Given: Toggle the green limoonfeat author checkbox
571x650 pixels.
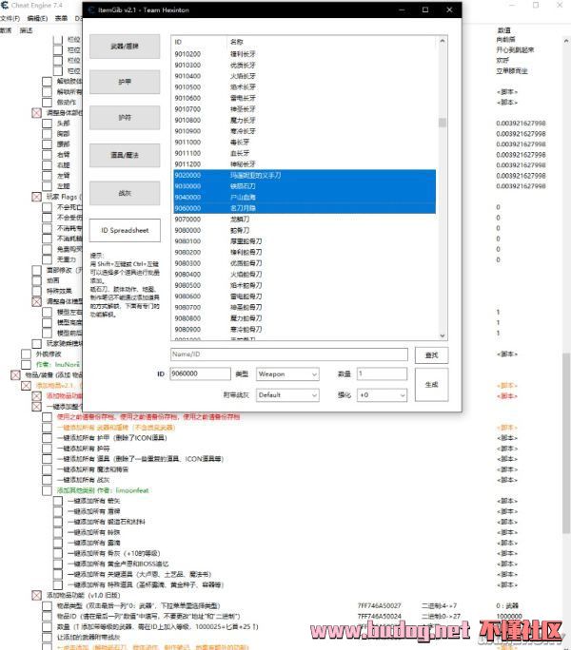Looking at the screenshot, I should [48, 490].
